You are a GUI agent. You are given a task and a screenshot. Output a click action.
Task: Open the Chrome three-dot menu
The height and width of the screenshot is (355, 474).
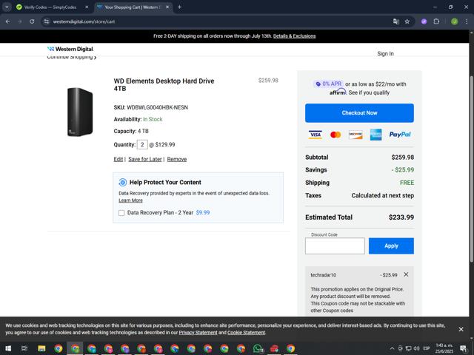click(467, 21)
